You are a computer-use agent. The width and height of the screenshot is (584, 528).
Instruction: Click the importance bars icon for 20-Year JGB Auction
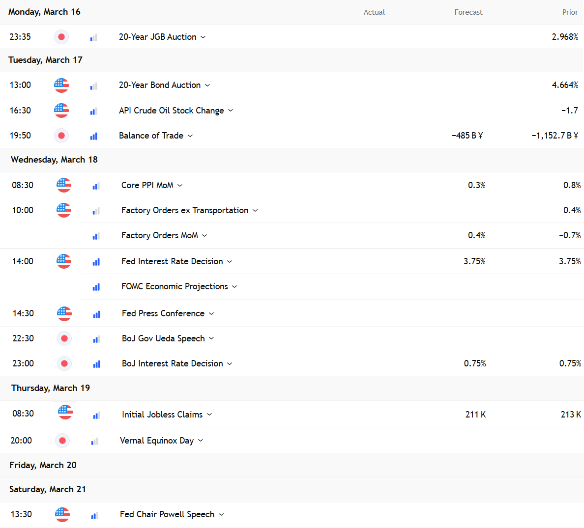tap(94, 38)
